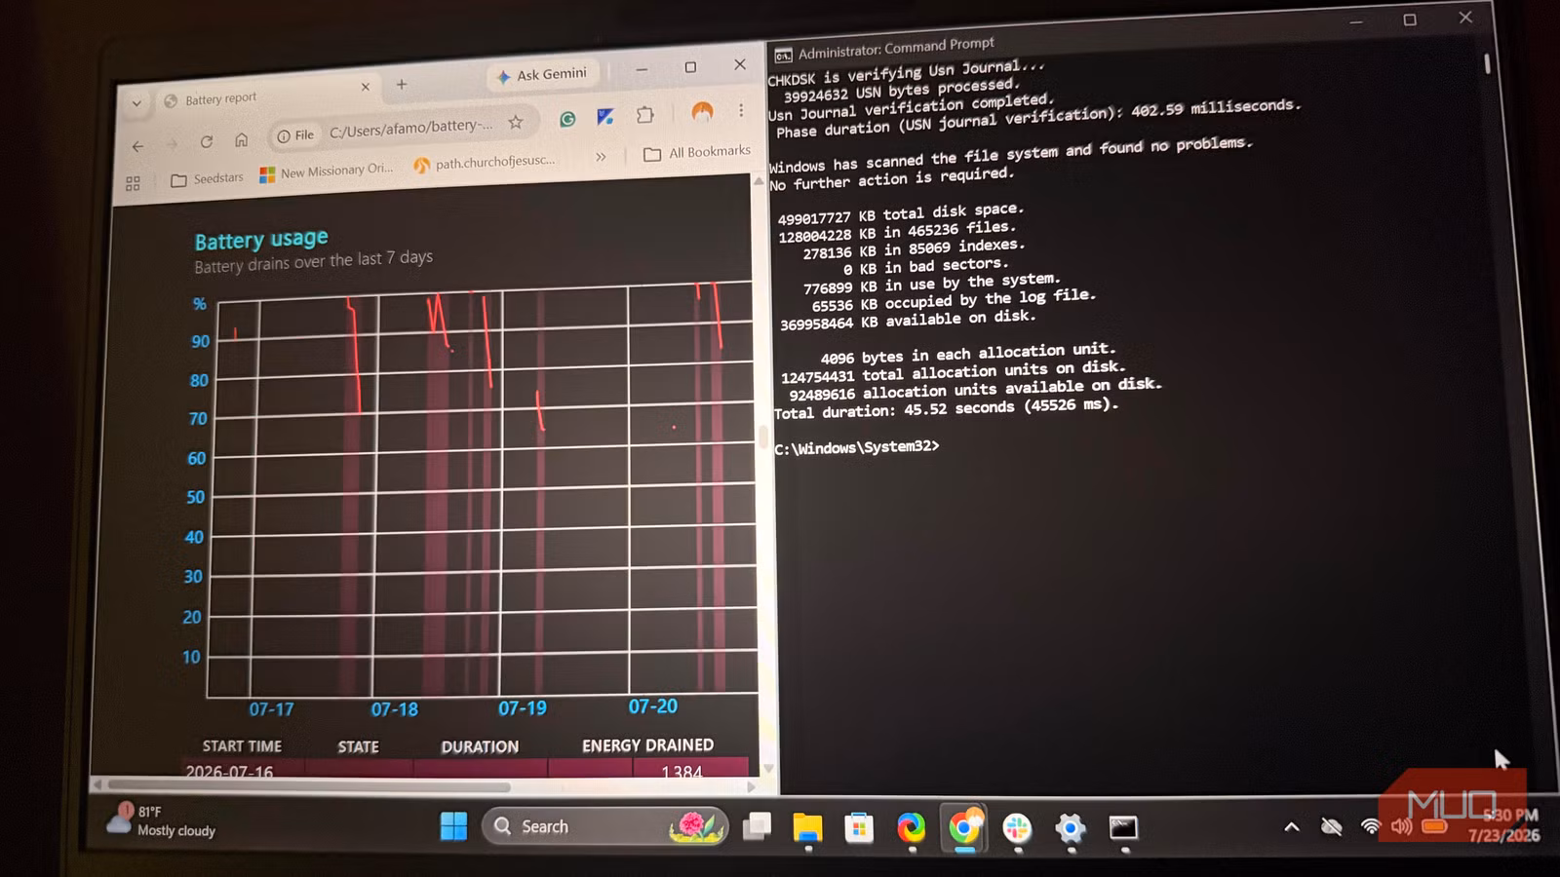Open the Grammarly extension icon

point(567,119)
